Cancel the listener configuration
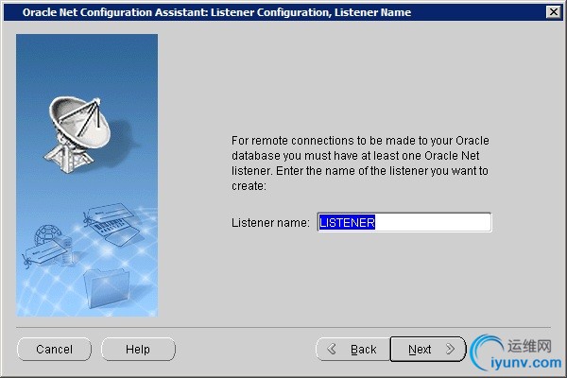Viewport: 567px width, 378px height. click(54, 349)
